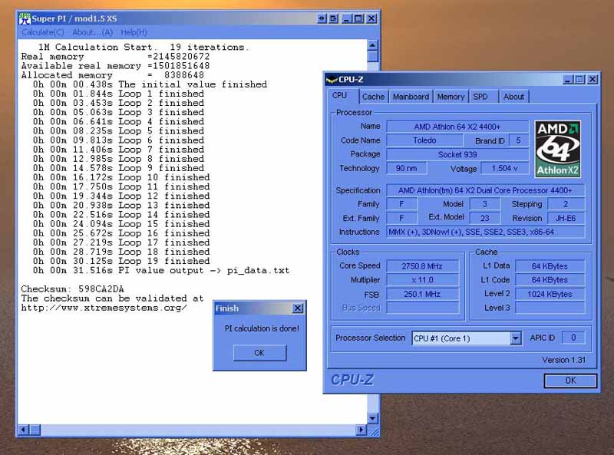The image size is (614, 455).
Task: Click the "Checksum: 598CA2DA" line in Super PI
Action: pos(72,289)
